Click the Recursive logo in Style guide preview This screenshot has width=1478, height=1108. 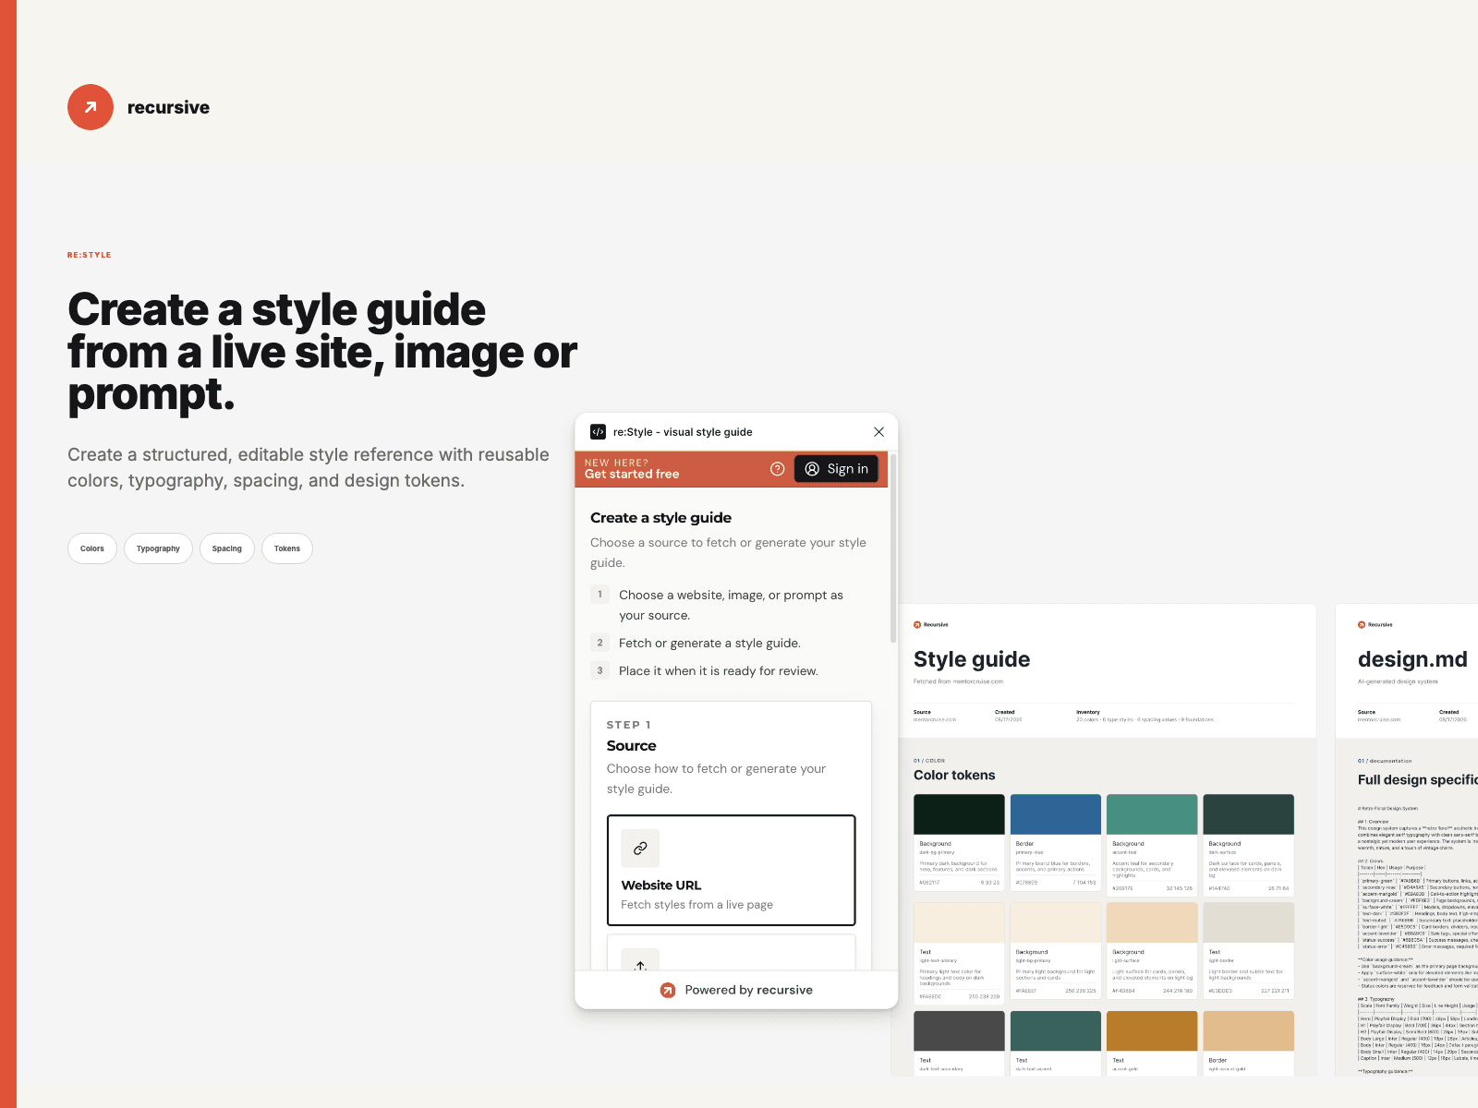[931, 625]
